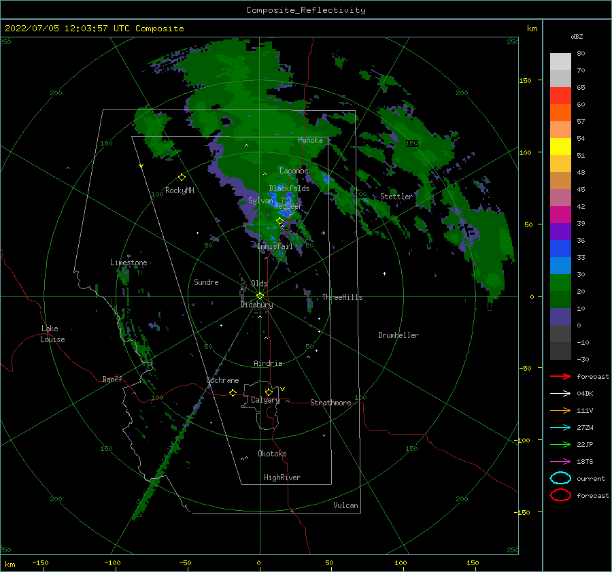Click the Limestone label
The height and width of the screenshot is (572, 612).
tap(129, 263)
